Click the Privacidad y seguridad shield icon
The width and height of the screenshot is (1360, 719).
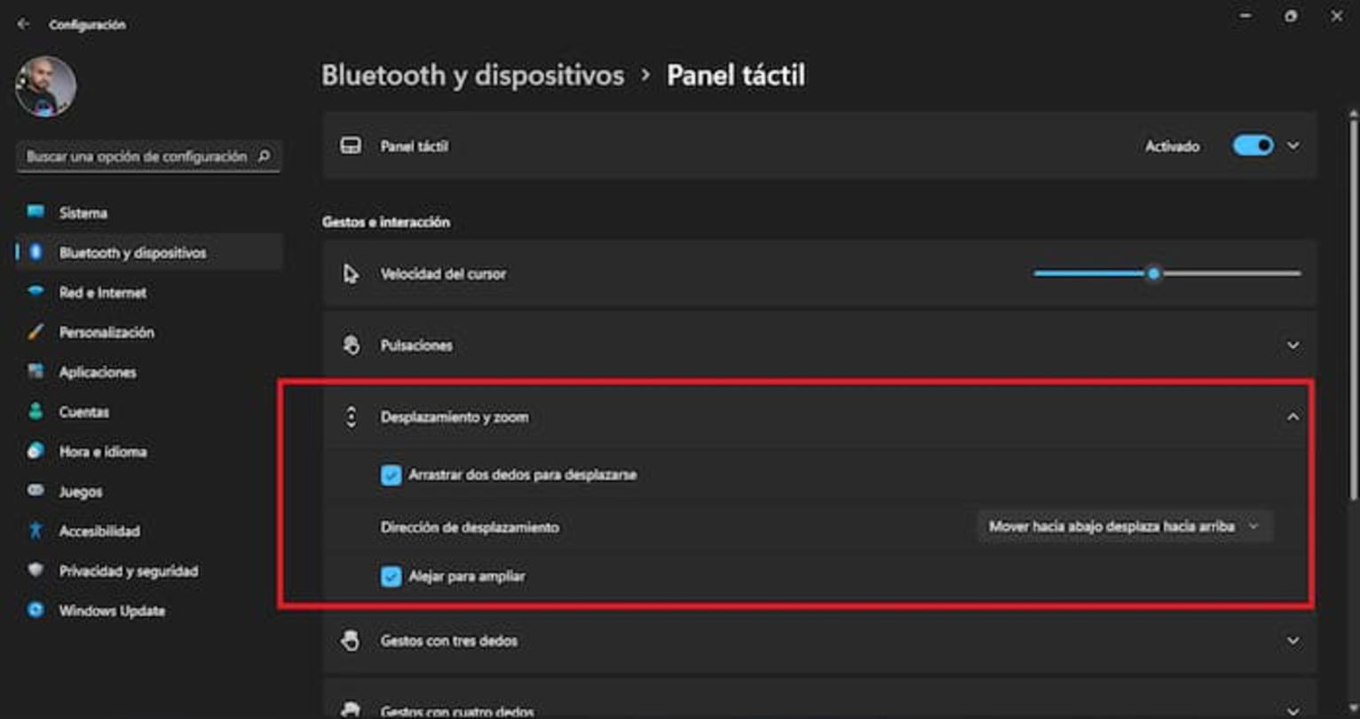point(36,571)
